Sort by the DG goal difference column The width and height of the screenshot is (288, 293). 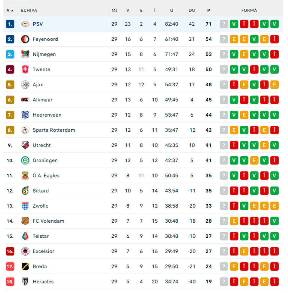[192, 10]
